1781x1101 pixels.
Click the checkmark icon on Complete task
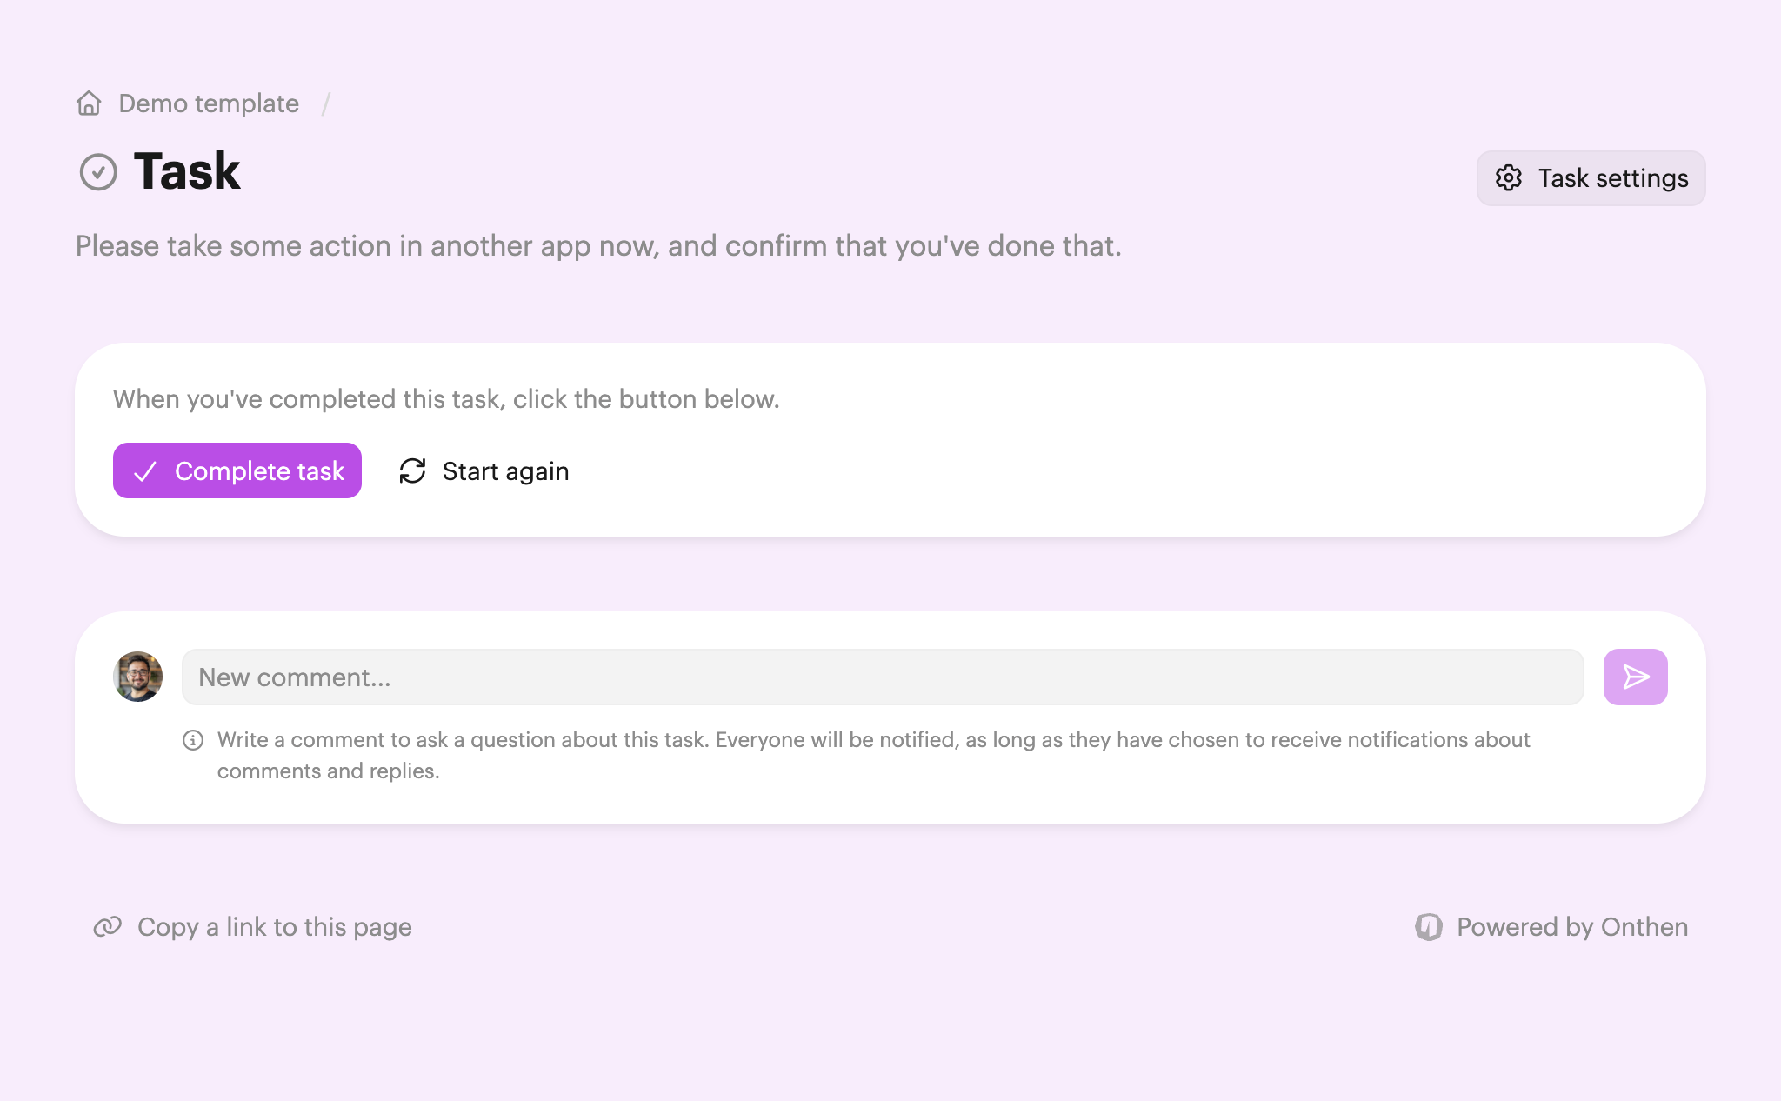145,471
